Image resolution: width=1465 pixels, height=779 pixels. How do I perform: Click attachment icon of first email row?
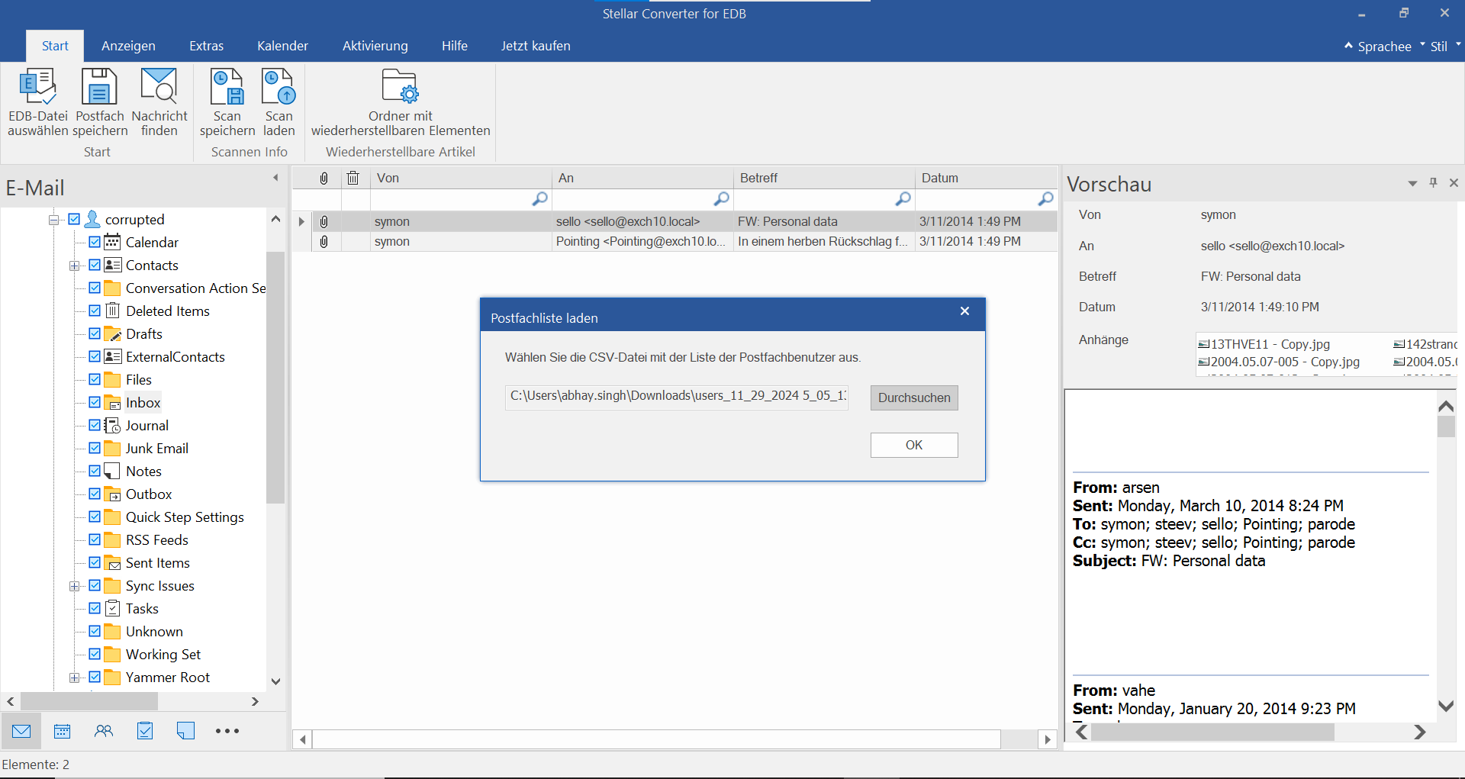[324, 221]
